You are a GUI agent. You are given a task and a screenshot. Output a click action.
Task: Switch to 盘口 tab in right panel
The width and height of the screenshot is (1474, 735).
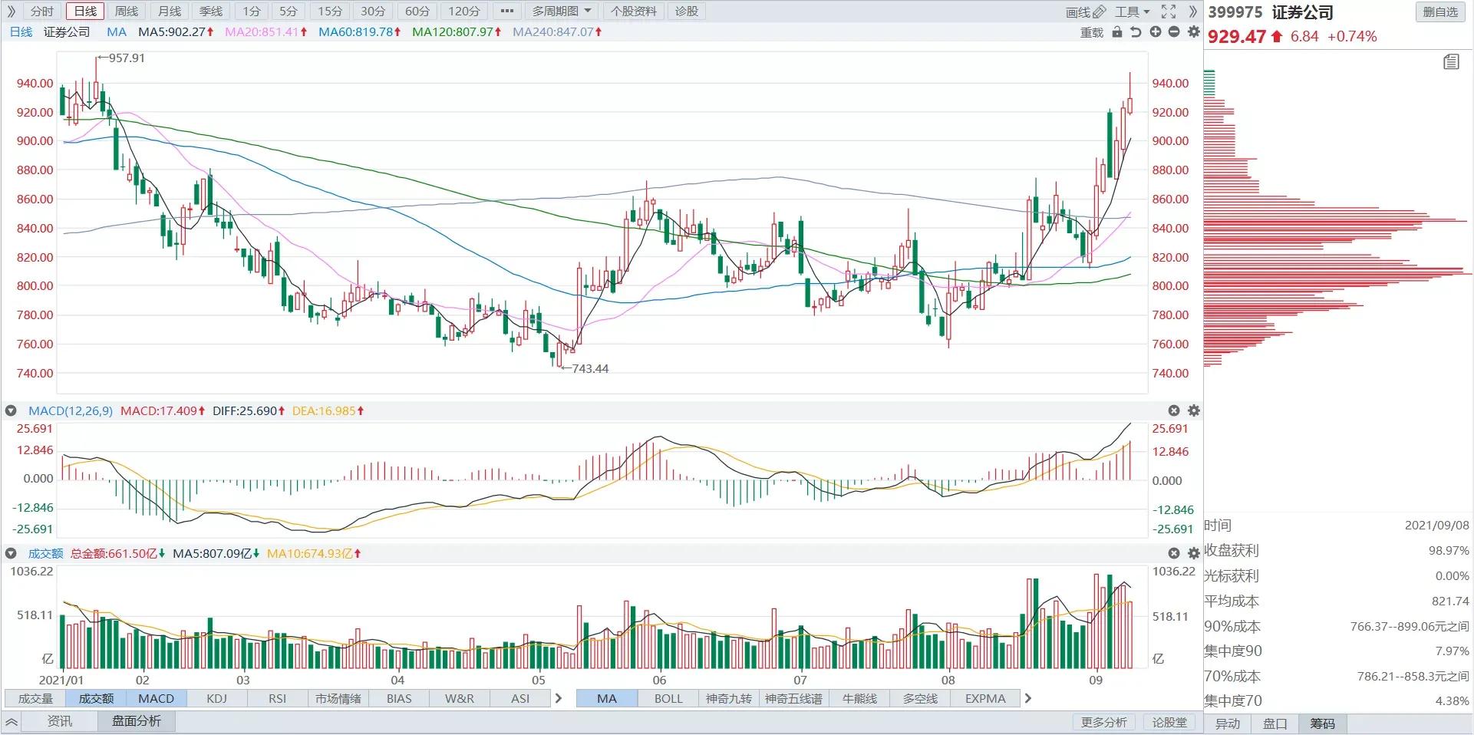pos(1274,723)
